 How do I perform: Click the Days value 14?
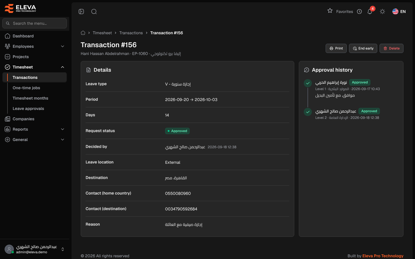pyautogui.click(x=167, y=115)
